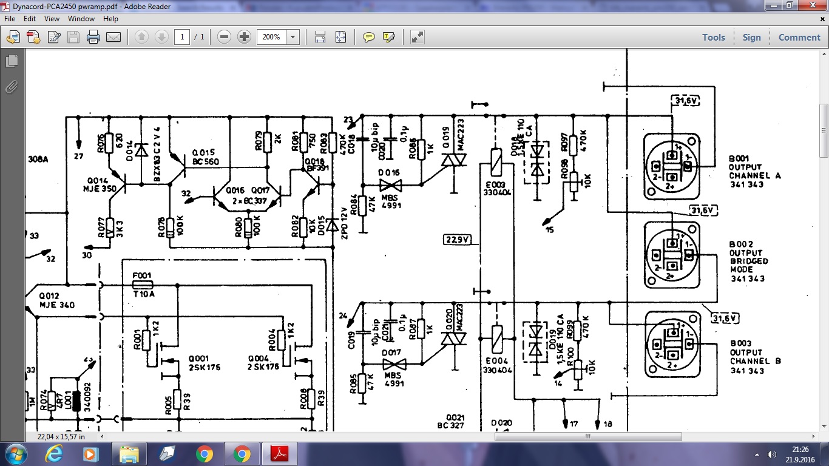829x466 pixels.
Task: Send file by email envelope icon
Action: (x=113, y=37)
